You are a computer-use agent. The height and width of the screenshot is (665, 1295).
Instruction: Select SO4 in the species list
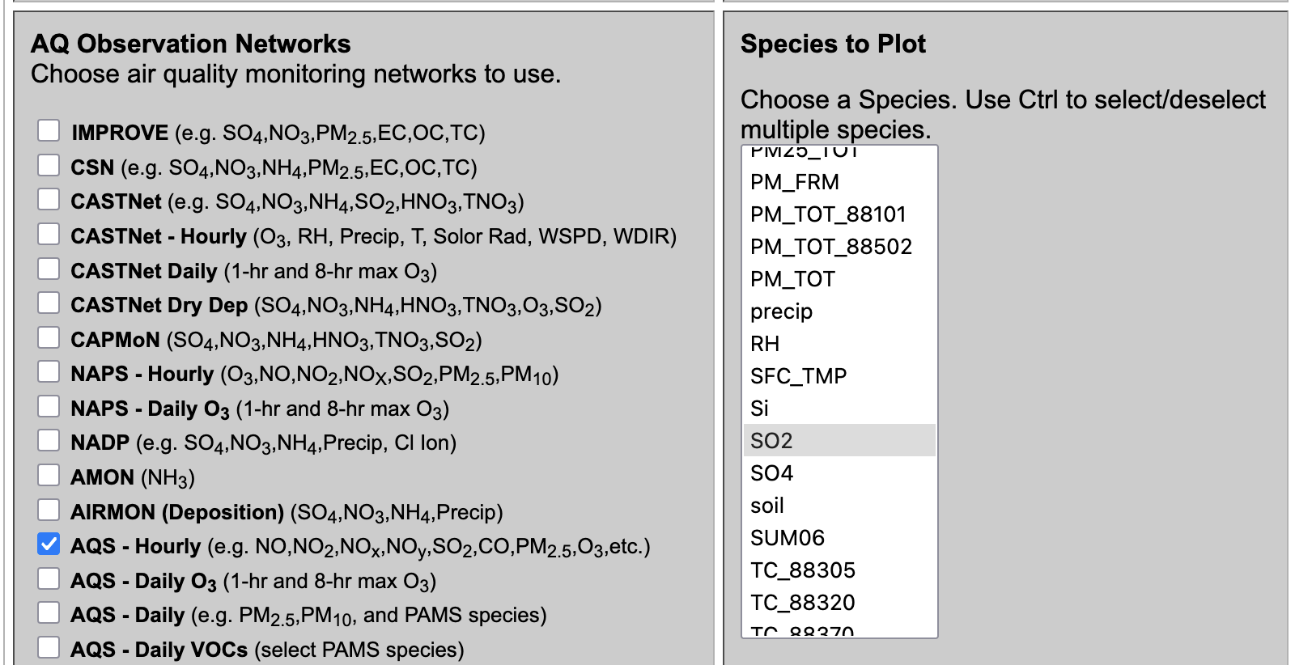point(839,473)
